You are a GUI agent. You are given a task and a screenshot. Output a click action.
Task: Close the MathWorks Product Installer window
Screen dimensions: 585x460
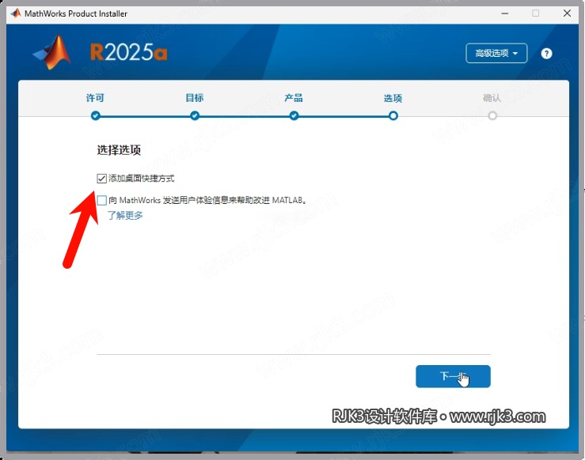(567, 13)
